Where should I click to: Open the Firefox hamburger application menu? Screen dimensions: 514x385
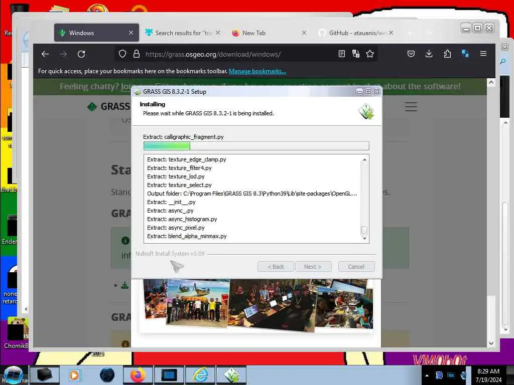point(483,53)
